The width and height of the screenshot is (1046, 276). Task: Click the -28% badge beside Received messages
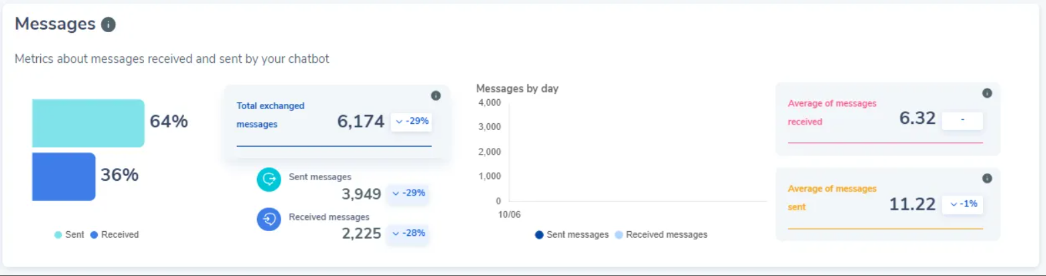point(408,233)
